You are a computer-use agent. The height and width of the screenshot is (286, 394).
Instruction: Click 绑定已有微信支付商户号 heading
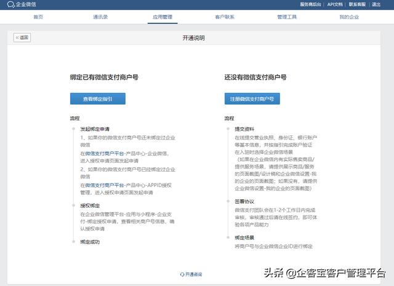[x=104, y=77]
